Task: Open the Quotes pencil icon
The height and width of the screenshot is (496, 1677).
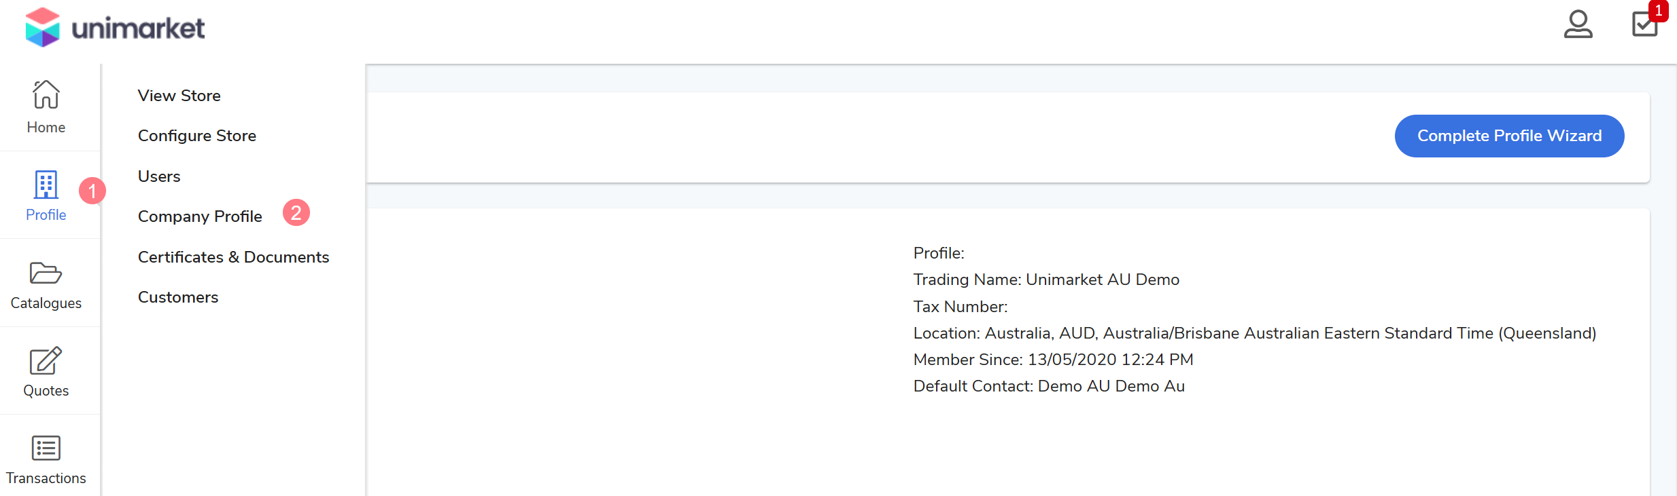Action: point(46,360)
